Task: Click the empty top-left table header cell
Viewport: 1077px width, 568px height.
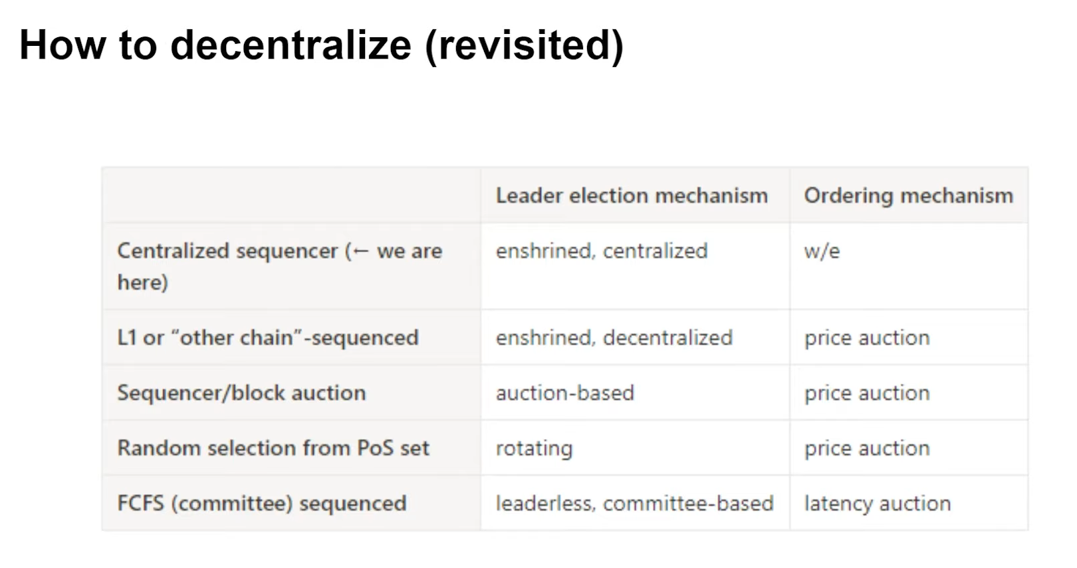Action: point(291,196)
